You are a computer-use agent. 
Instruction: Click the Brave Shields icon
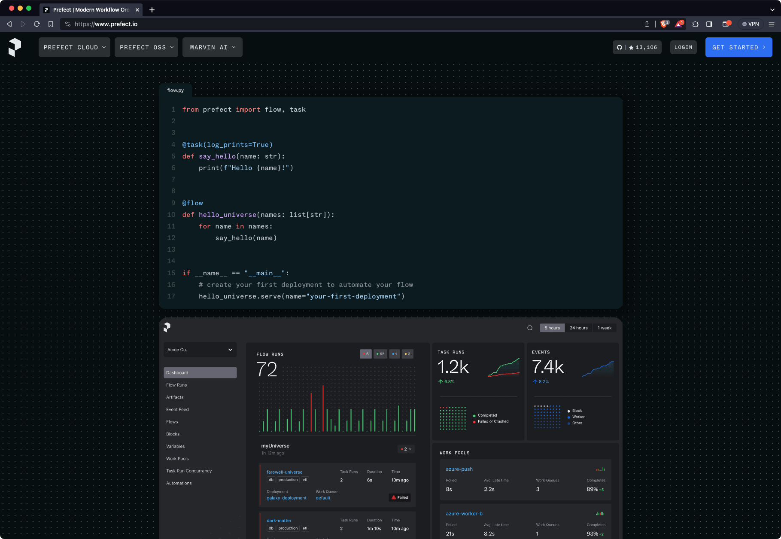(x=664, y=24)
